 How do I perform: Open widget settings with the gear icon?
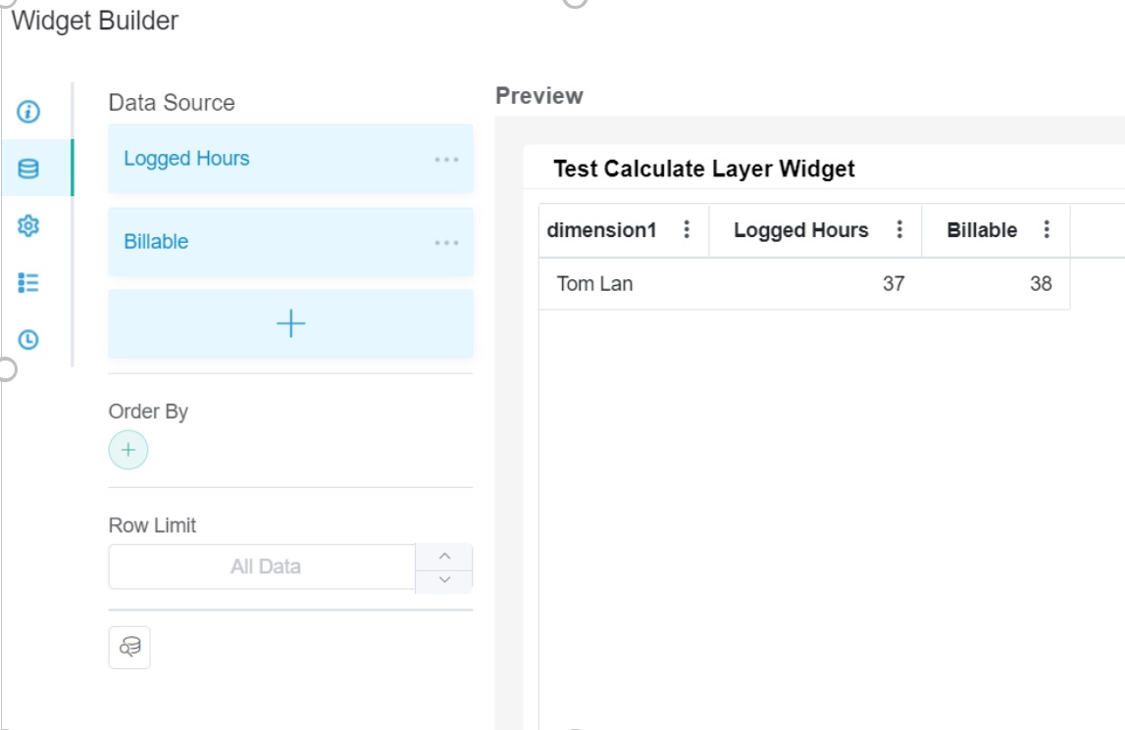29,223
